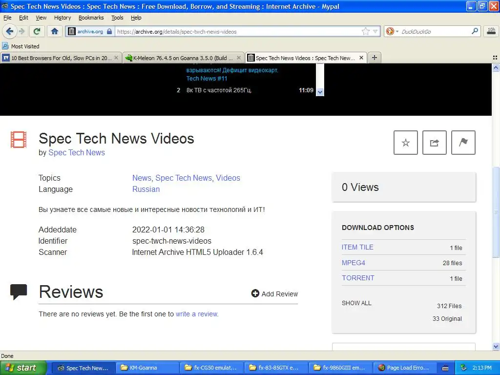Open DuckDuckGo search engine selector

(x=392, y=31)
